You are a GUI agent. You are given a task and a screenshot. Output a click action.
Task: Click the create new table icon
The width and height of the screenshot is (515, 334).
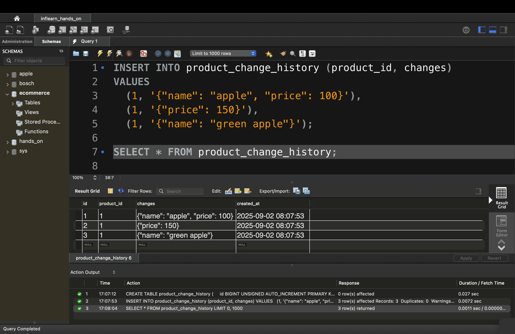click(62, 30)
